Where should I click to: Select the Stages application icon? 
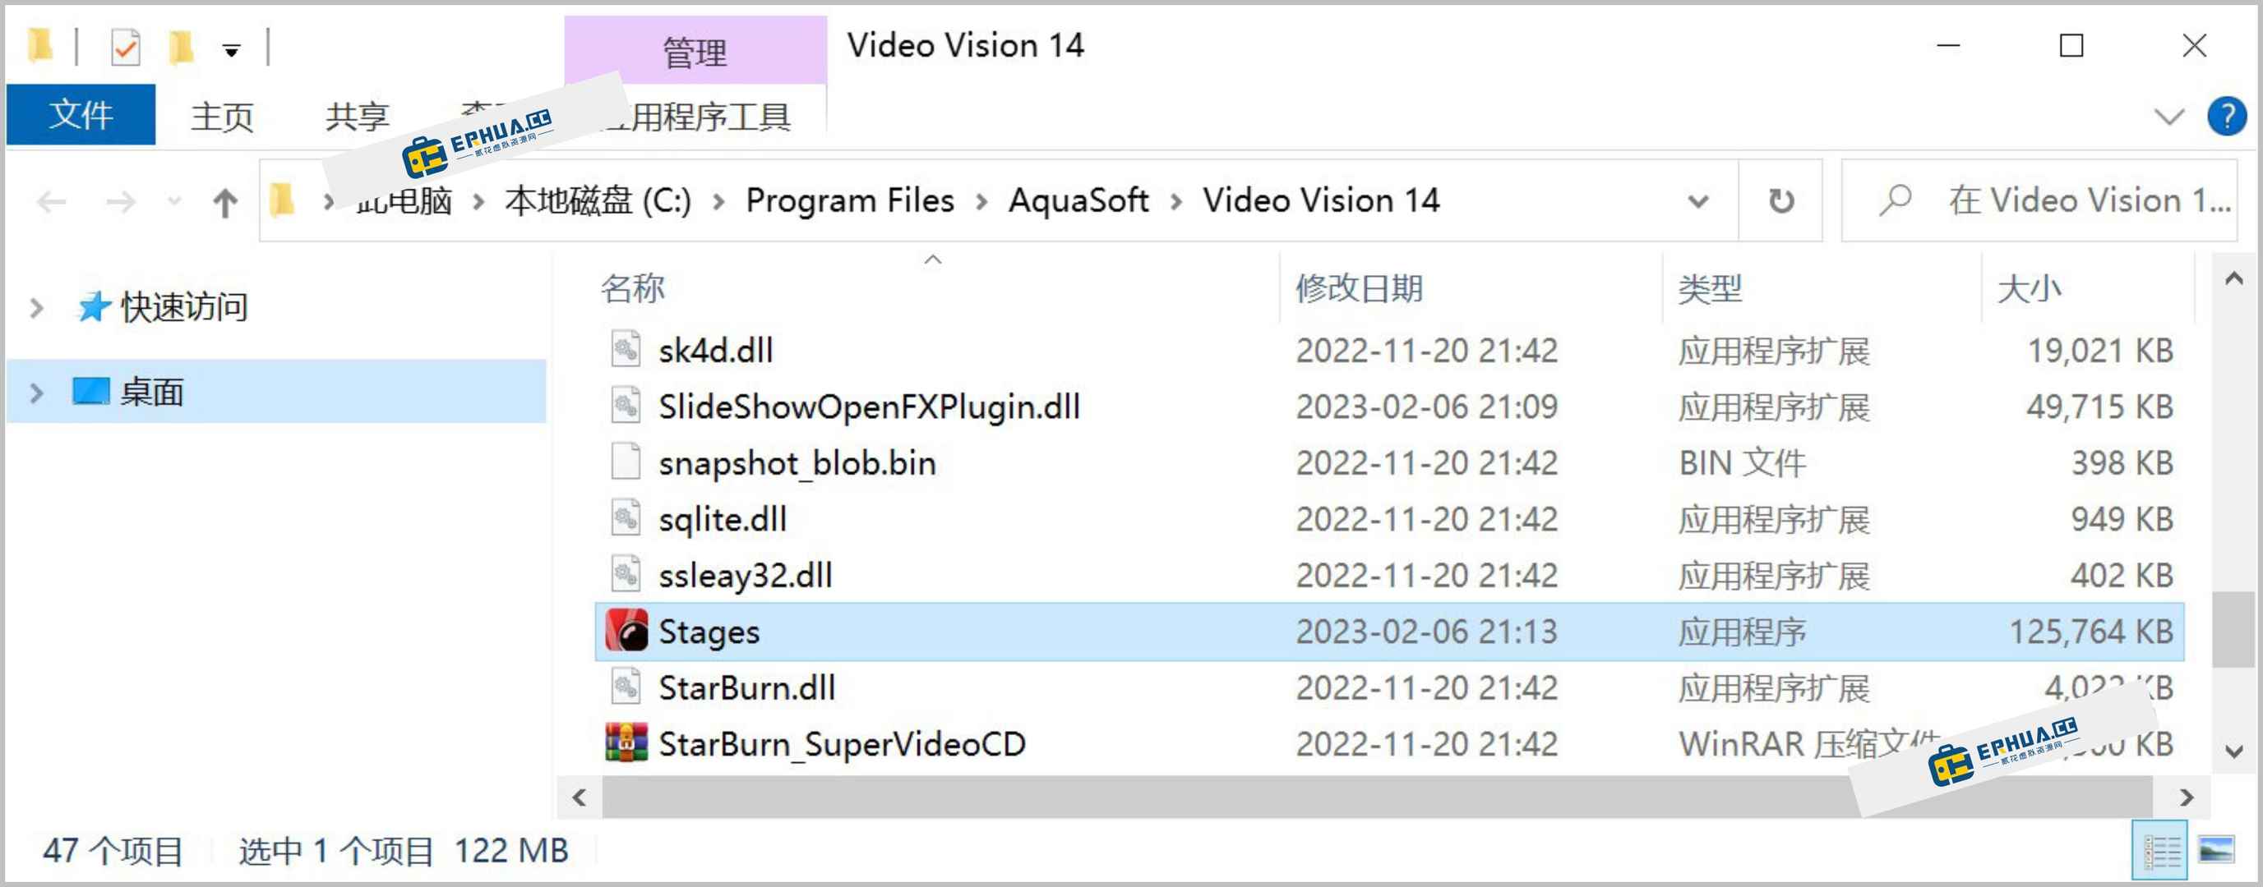click(626, 631)
